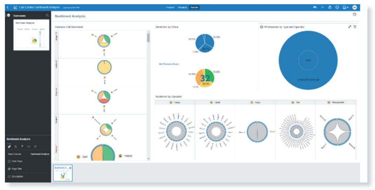The height and width of the screenshot is (190, 375).
Task: Open the filter funnel properties tab
Action: coord(22,147)
